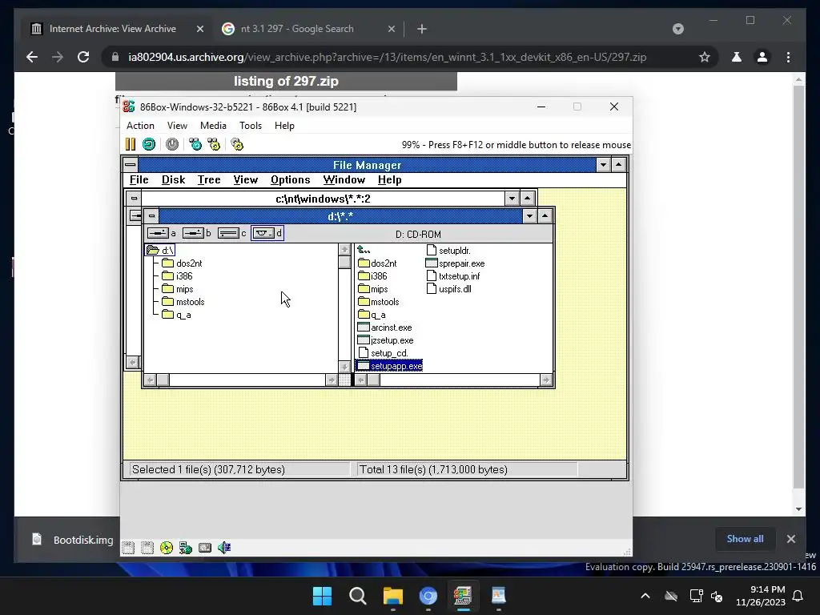
Task: Minimize d:\*.* child window arrow
Action: pyautogui.click(x=530, y=215)
